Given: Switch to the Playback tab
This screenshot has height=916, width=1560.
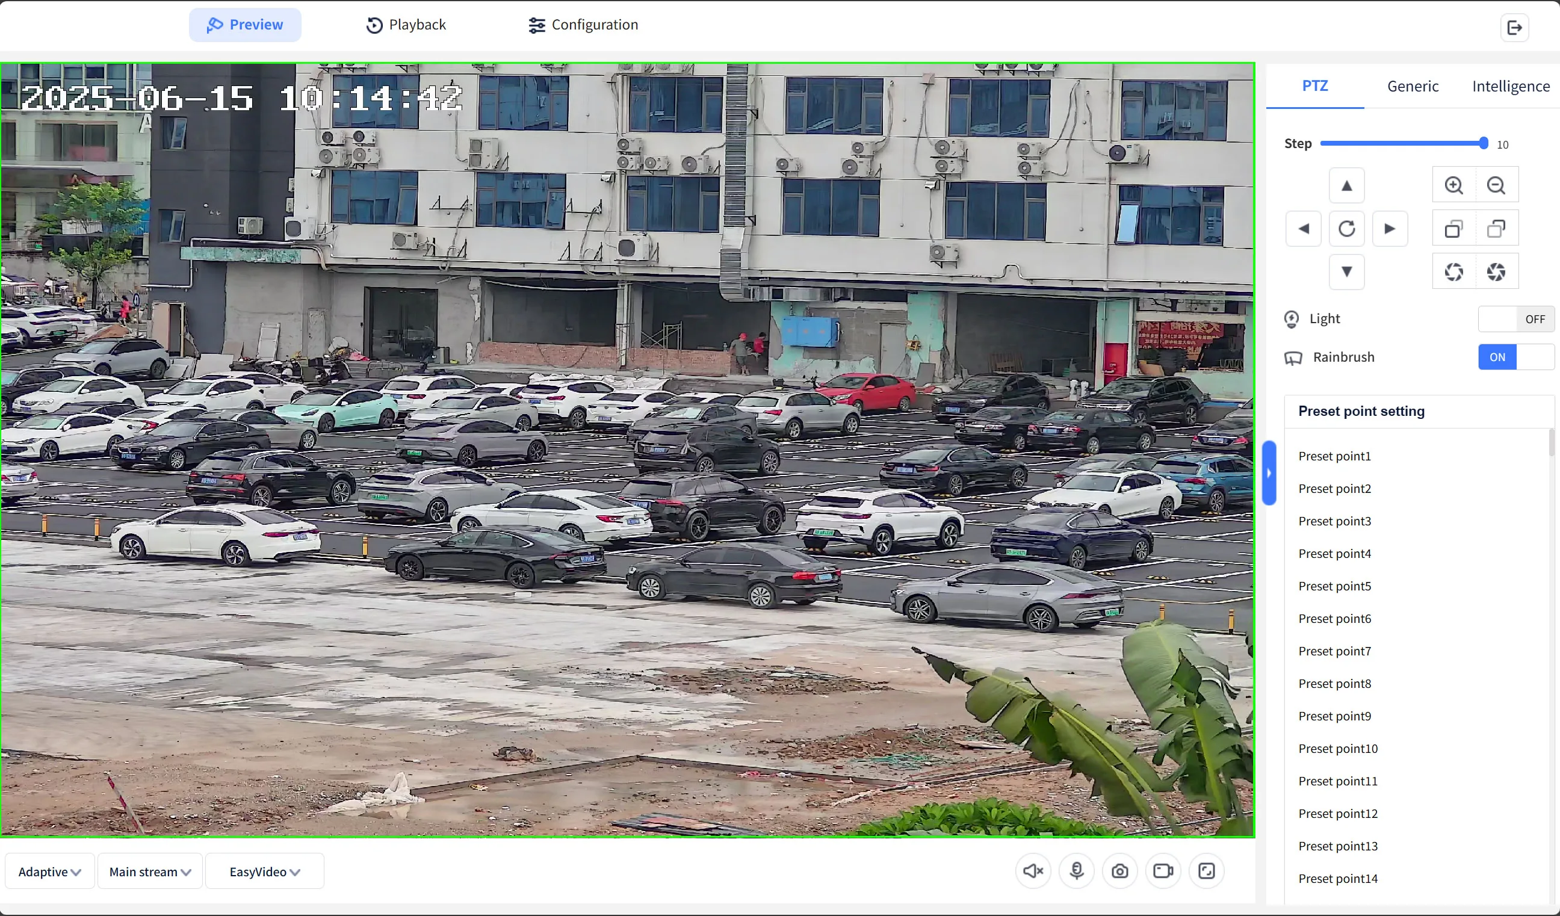Looking at the screenshot, I should click(x=406, y=25).
